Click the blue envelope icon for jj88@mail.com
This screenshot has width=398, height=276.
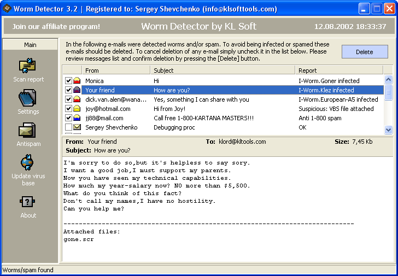tap(77, 118)
